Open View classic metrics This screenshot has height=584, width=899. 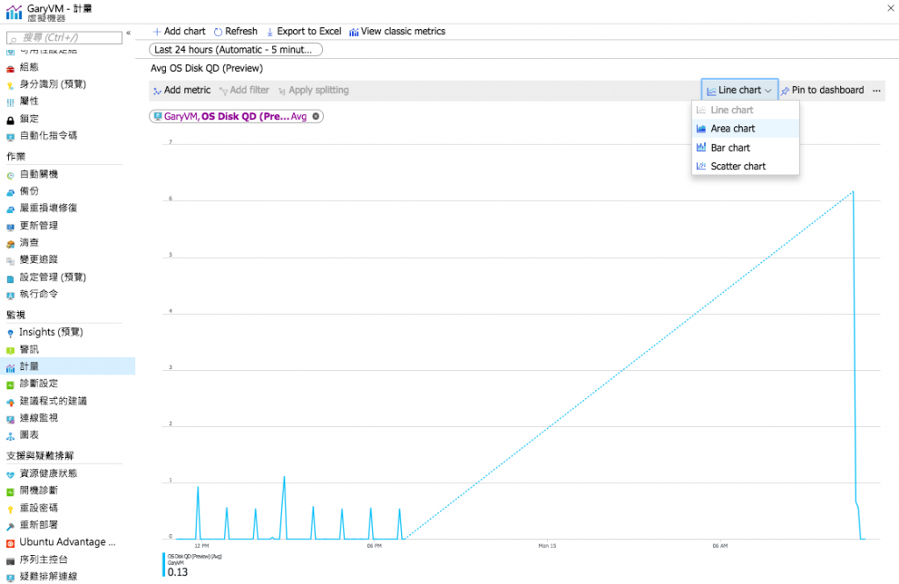click(x=398, y=32)
